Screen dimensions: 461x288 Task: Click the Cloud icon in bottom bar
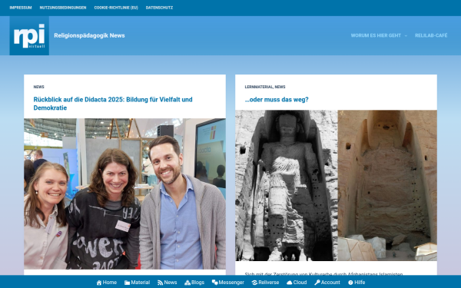290,283
